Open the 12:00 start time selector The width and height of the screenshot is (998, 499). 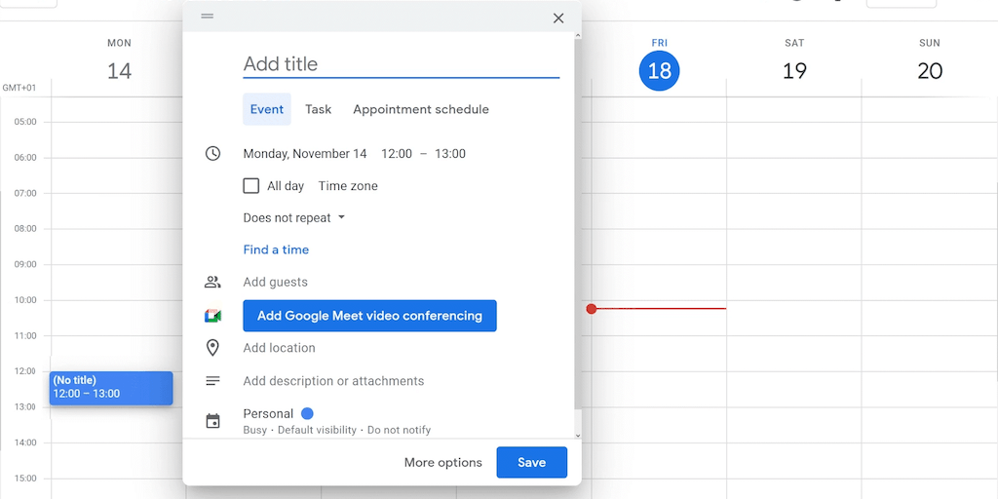click(397, 154)
